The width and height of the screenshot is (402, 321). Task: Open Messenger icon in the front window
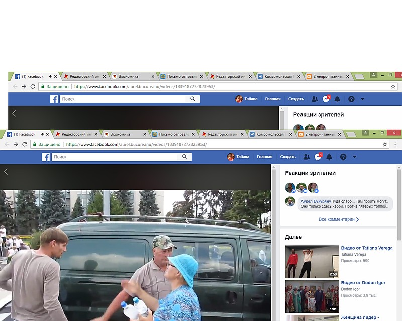point(318,157)
